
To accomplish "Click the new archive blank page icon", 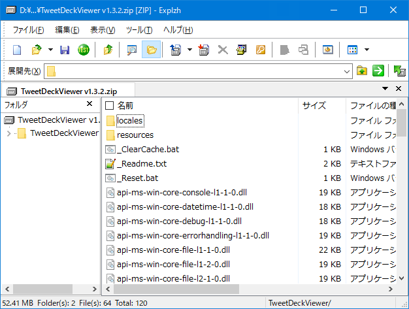I will pyautogui.click(x=18, y=50).
